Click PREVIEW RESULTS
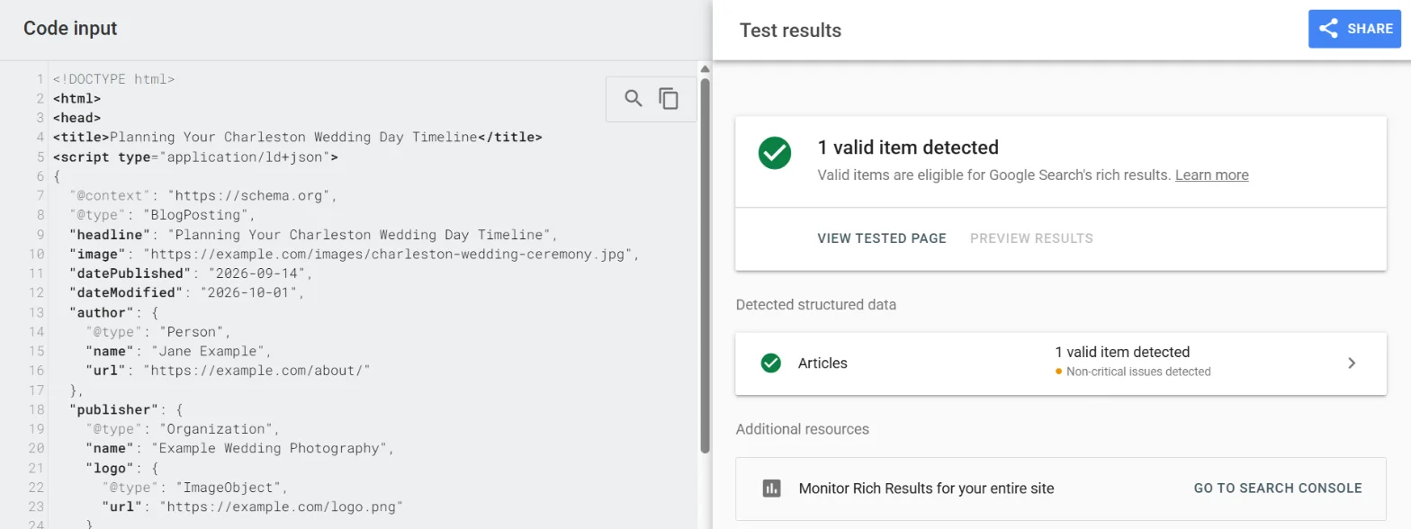Image resolution: width=1411 pixels, height=529 pixels. tap(1031, 238)
